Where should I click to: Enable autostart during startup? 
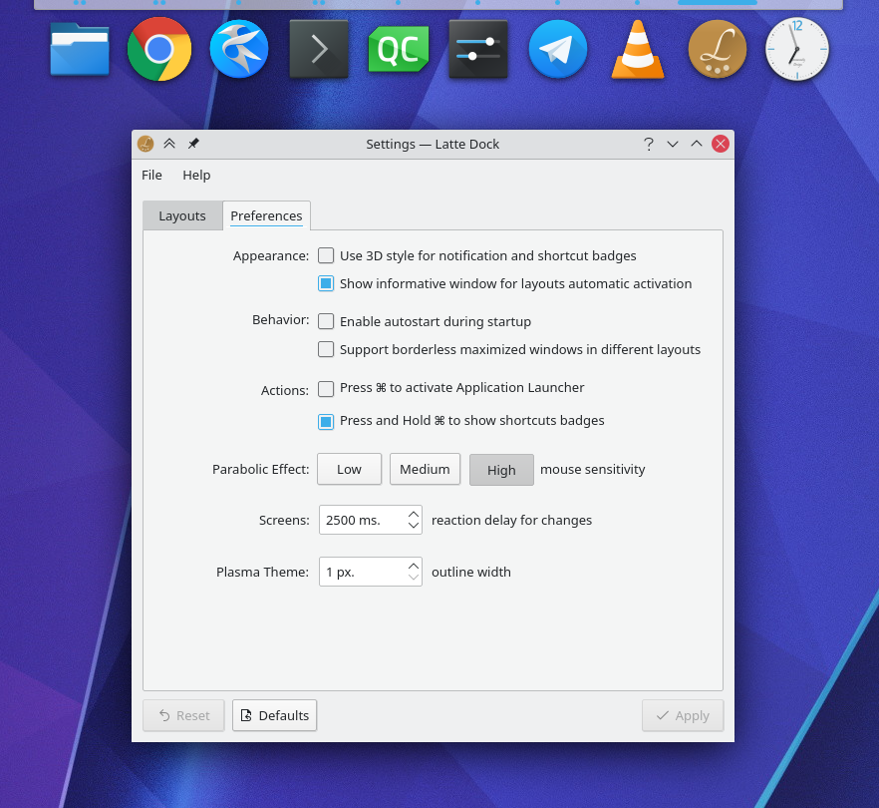pos(326,321)
